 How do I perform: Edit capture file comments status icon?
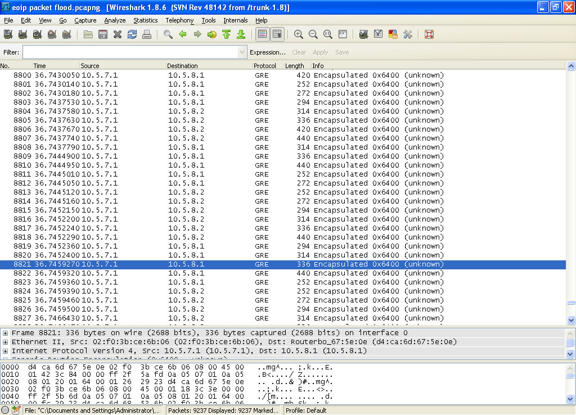[16, 411]
